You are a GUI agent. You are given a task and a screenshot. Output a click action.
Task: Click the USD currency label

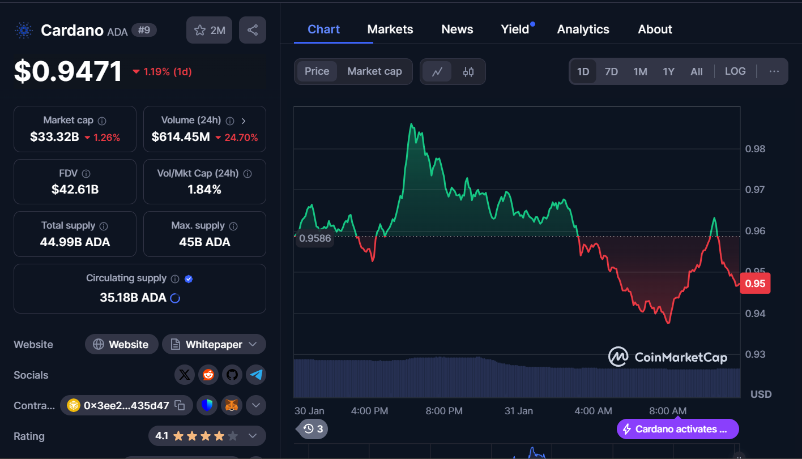click(761, 394)
